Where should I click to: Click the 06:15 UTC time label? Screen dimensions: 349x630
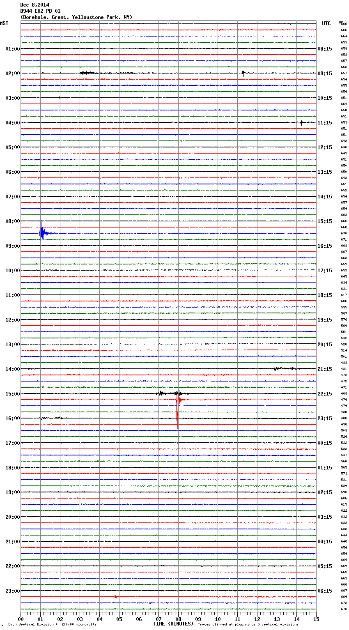coord(325,591)
